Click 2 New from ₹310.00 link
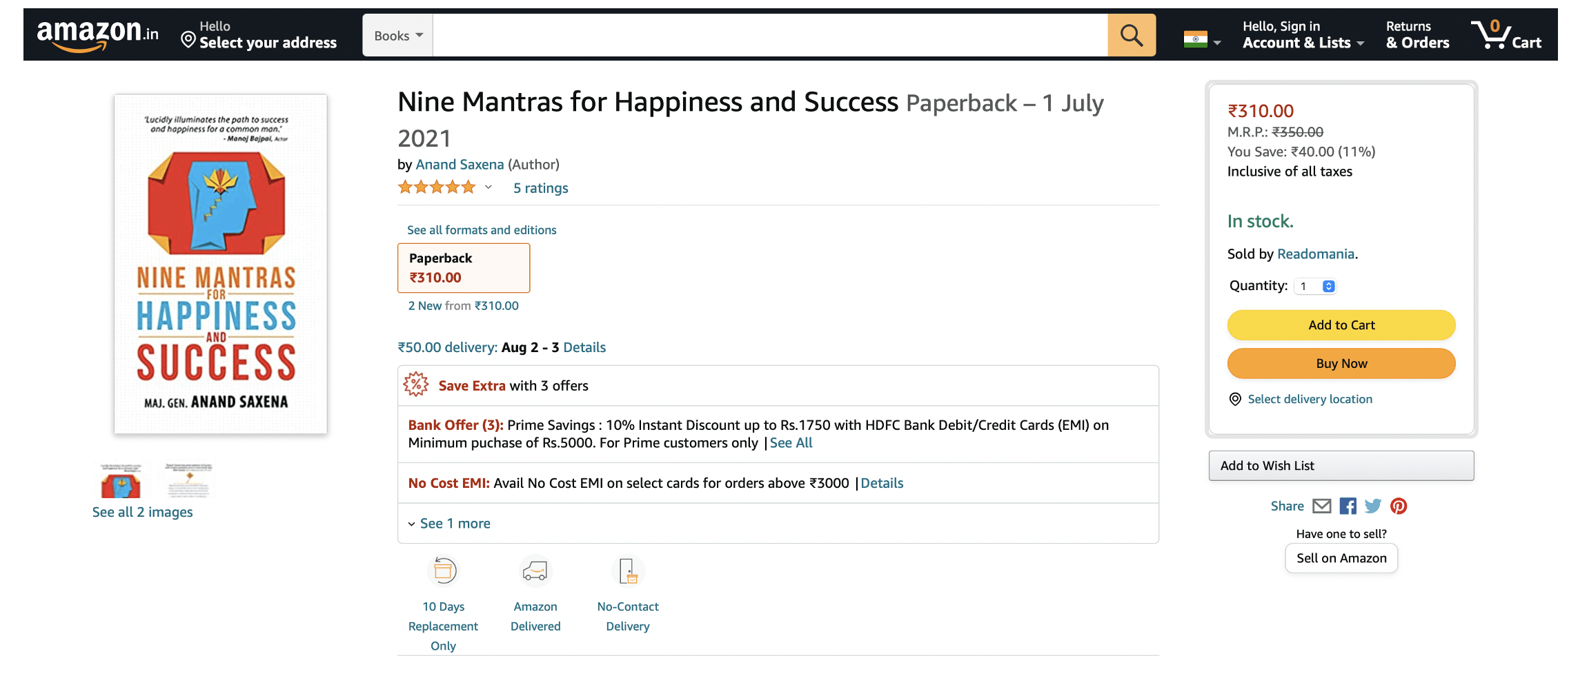Image resolution: width=1569 pixels, height=678 pixels. (x=463, y=305)
